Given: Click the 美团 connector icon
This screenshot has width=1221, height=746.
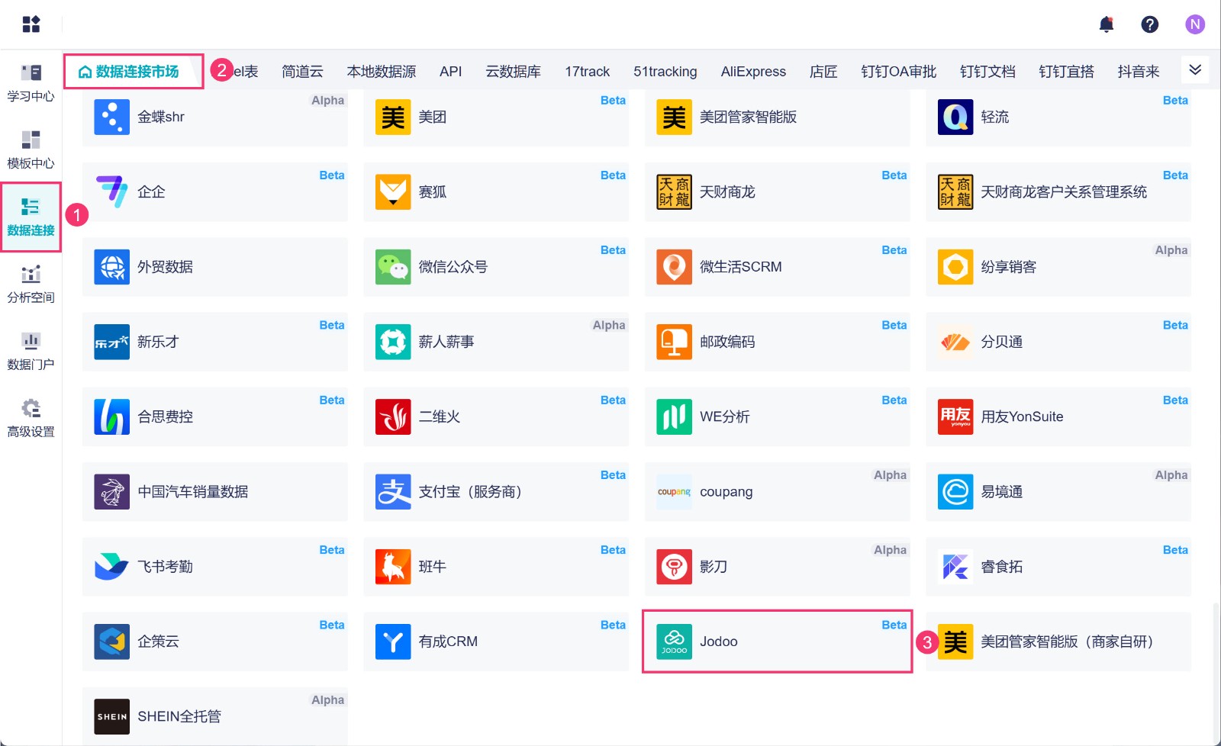Looking at the screenshot, I should pos(393,117).
